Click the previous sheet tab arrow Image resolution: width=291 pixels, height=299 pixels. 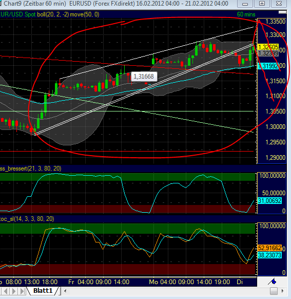click(6, 291)
